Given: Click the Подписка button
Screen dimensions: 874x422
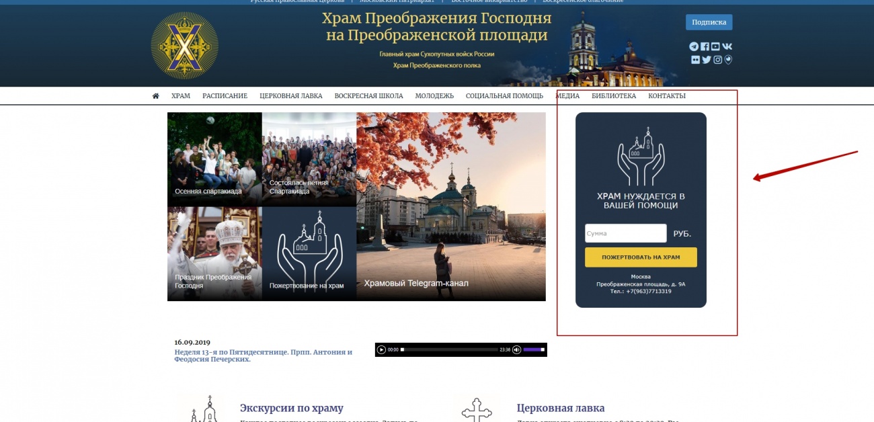Looking at the screenshot, I should pos(709,22).
